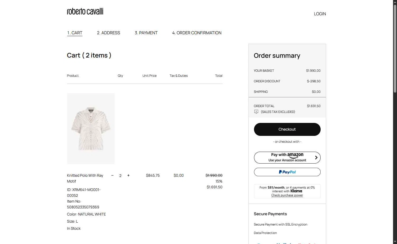
Task: Click Check purchase power link
Action: pyautogui.click(x=287, y=195)
